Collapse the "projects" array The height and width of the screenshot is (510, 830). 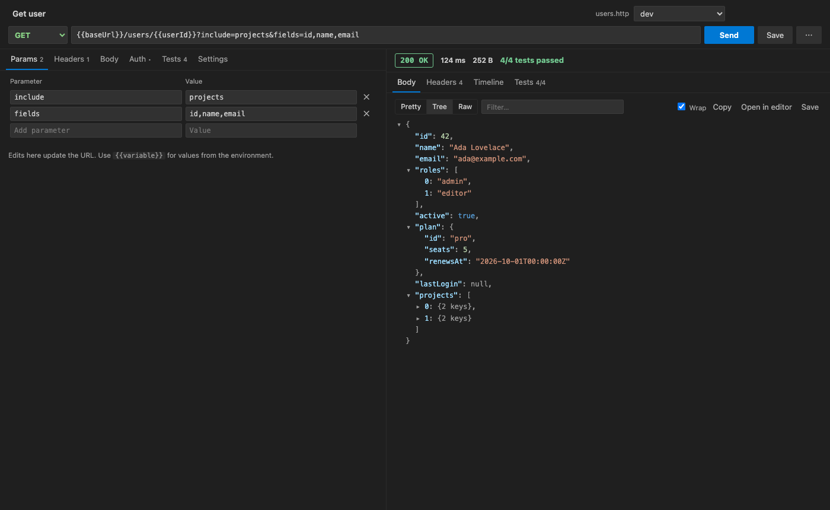408,295
